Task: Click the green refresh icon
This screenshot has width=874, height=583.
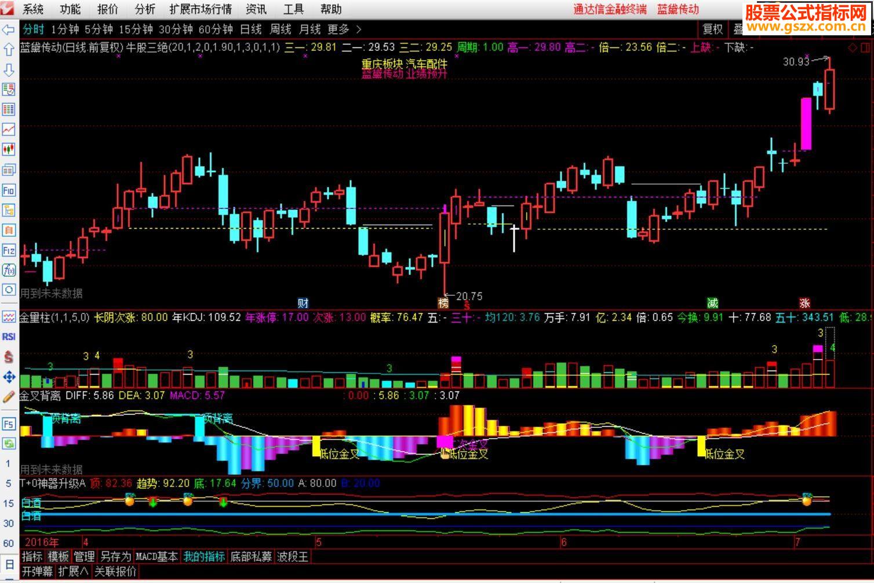Action: (x=9, y=444)
